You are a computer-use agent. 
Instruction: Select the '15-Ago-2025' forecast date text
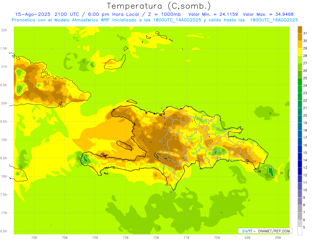[32, 14]
